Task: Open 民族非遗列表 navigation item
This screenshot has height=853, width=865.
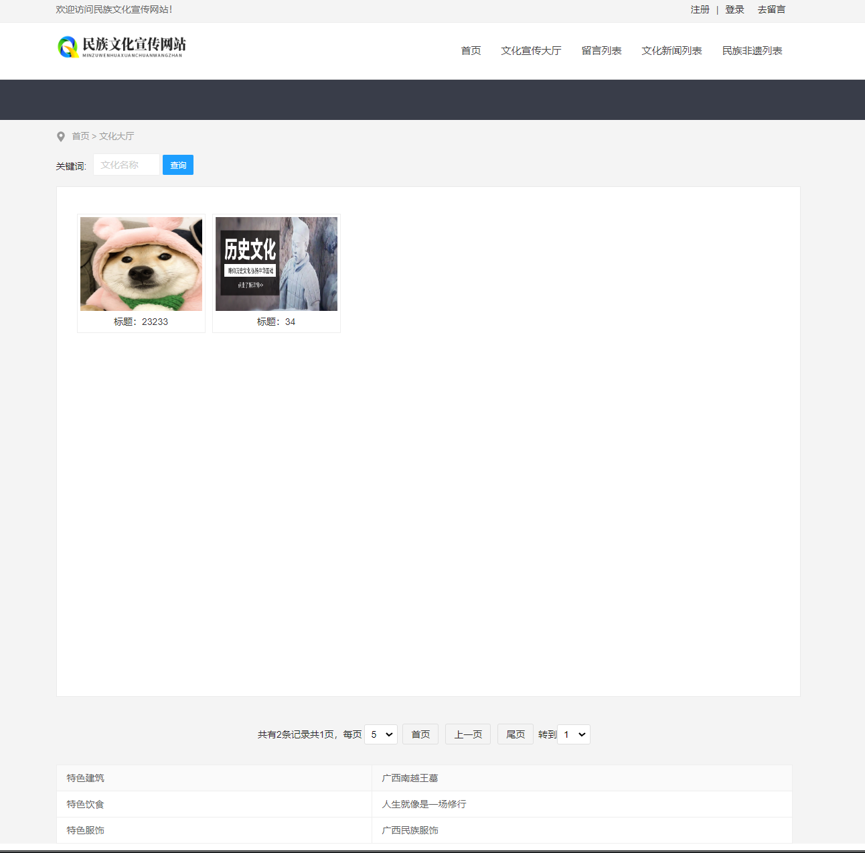Action: point(752,51)
